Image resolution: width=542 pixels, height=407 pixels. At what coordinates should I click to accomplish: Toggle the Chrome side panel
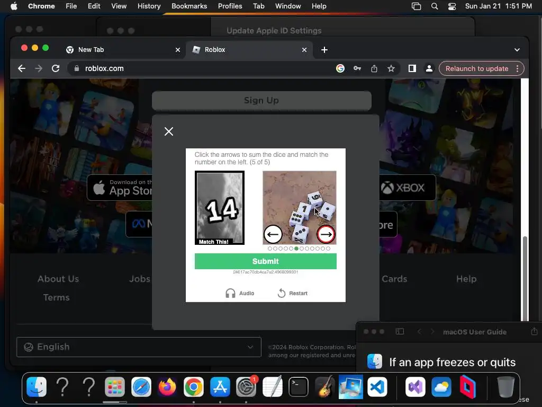pyautogui.click(x=412, y=68)
